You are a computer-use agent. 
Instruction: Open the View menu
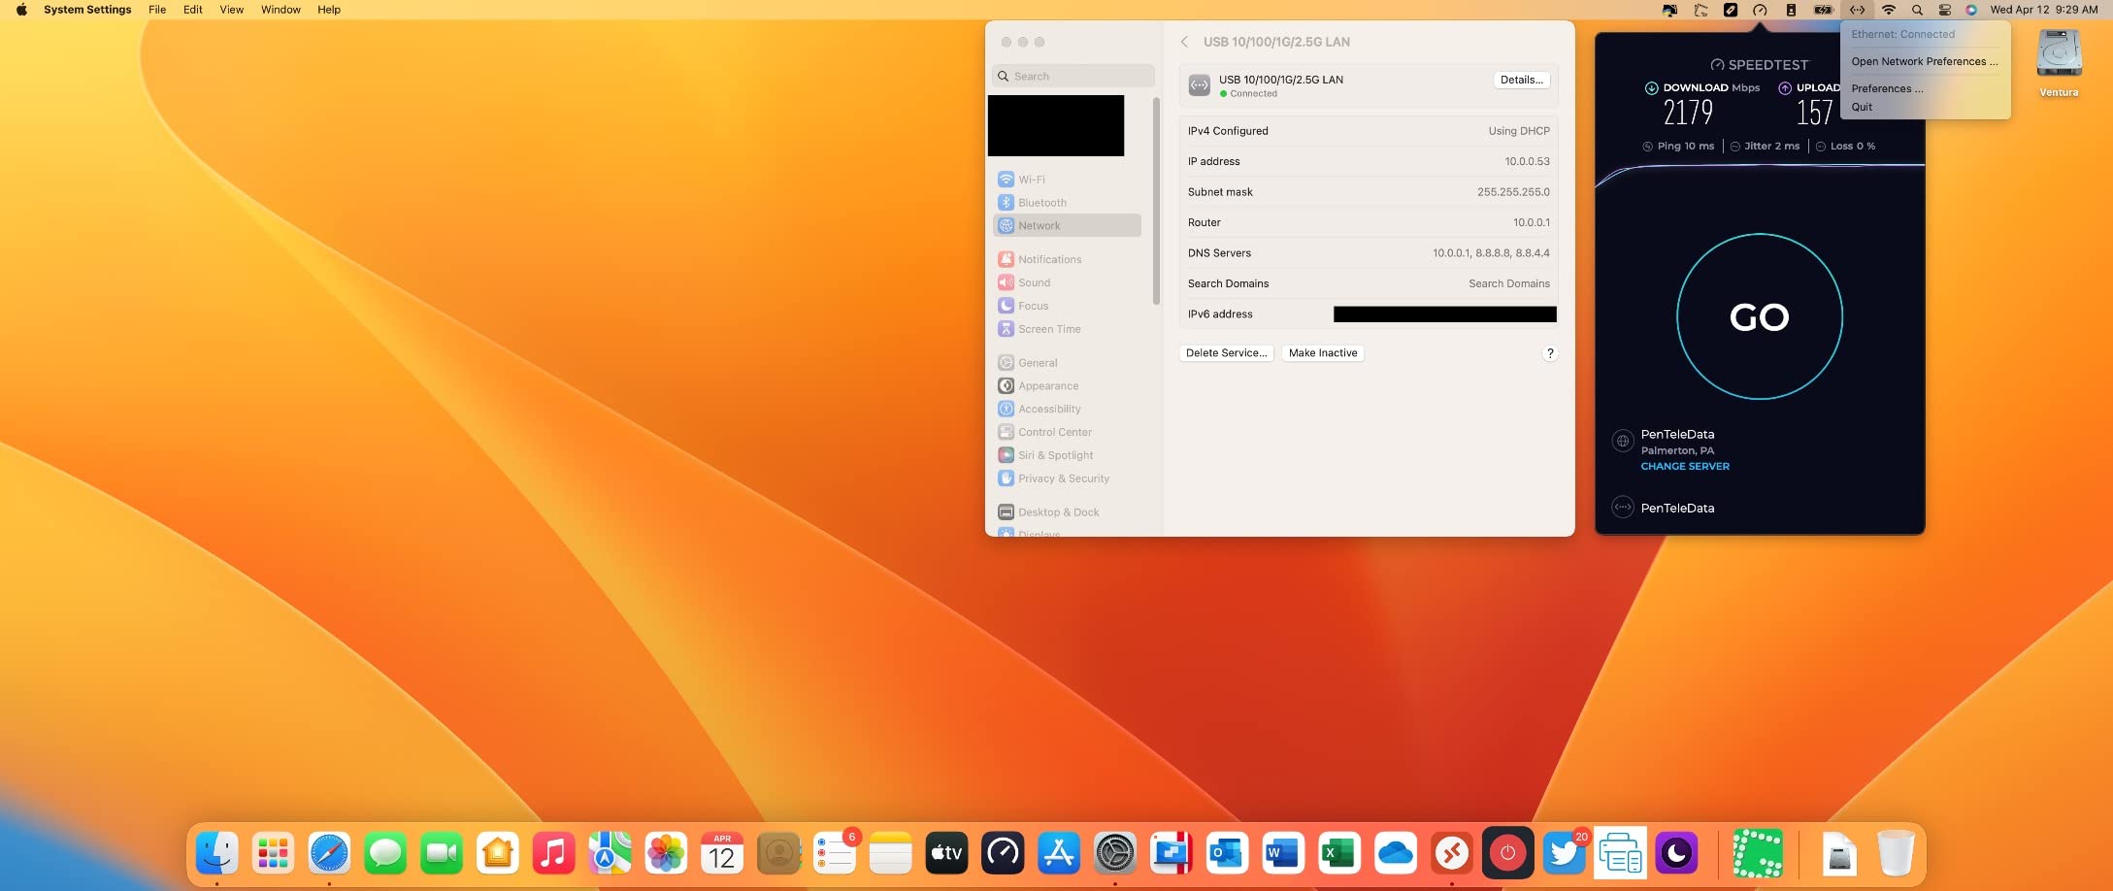231,10
